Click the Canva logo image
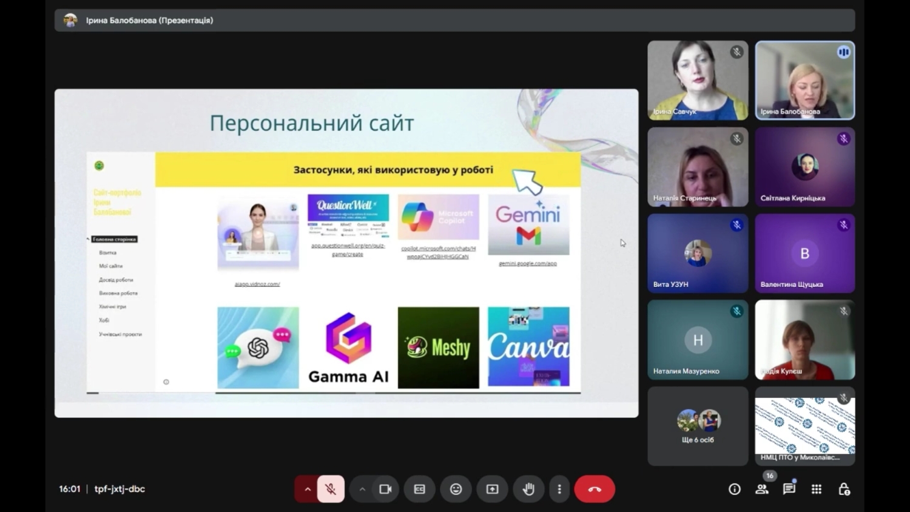 coord(528,346)
